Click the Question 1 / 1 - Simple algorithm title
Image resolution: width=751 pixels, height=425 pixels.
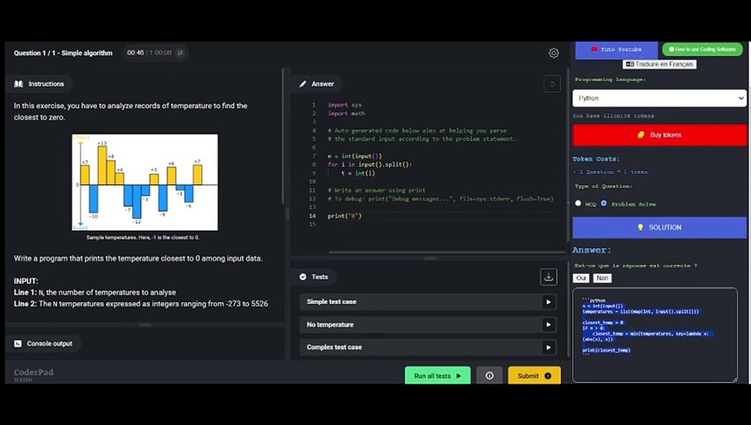coord(63,53)
